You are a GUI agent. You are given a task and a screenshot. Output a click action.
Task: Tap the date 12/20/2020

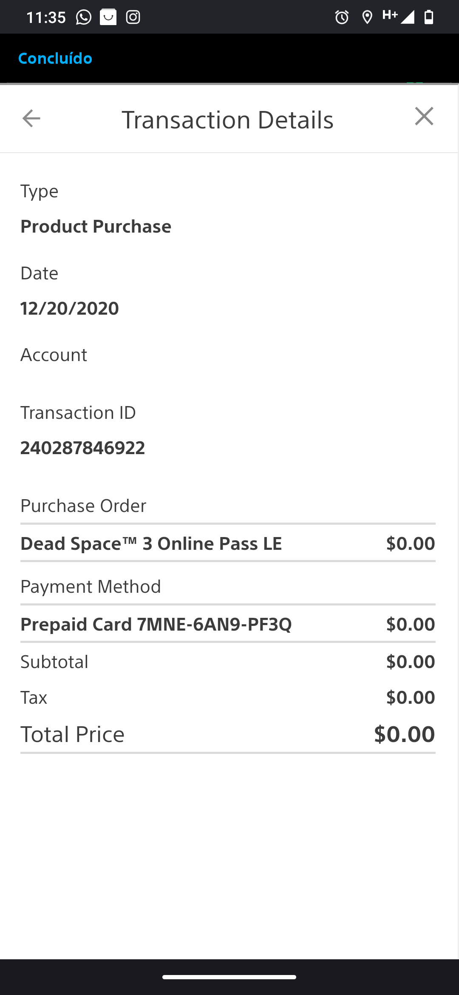tap(70, 308)
